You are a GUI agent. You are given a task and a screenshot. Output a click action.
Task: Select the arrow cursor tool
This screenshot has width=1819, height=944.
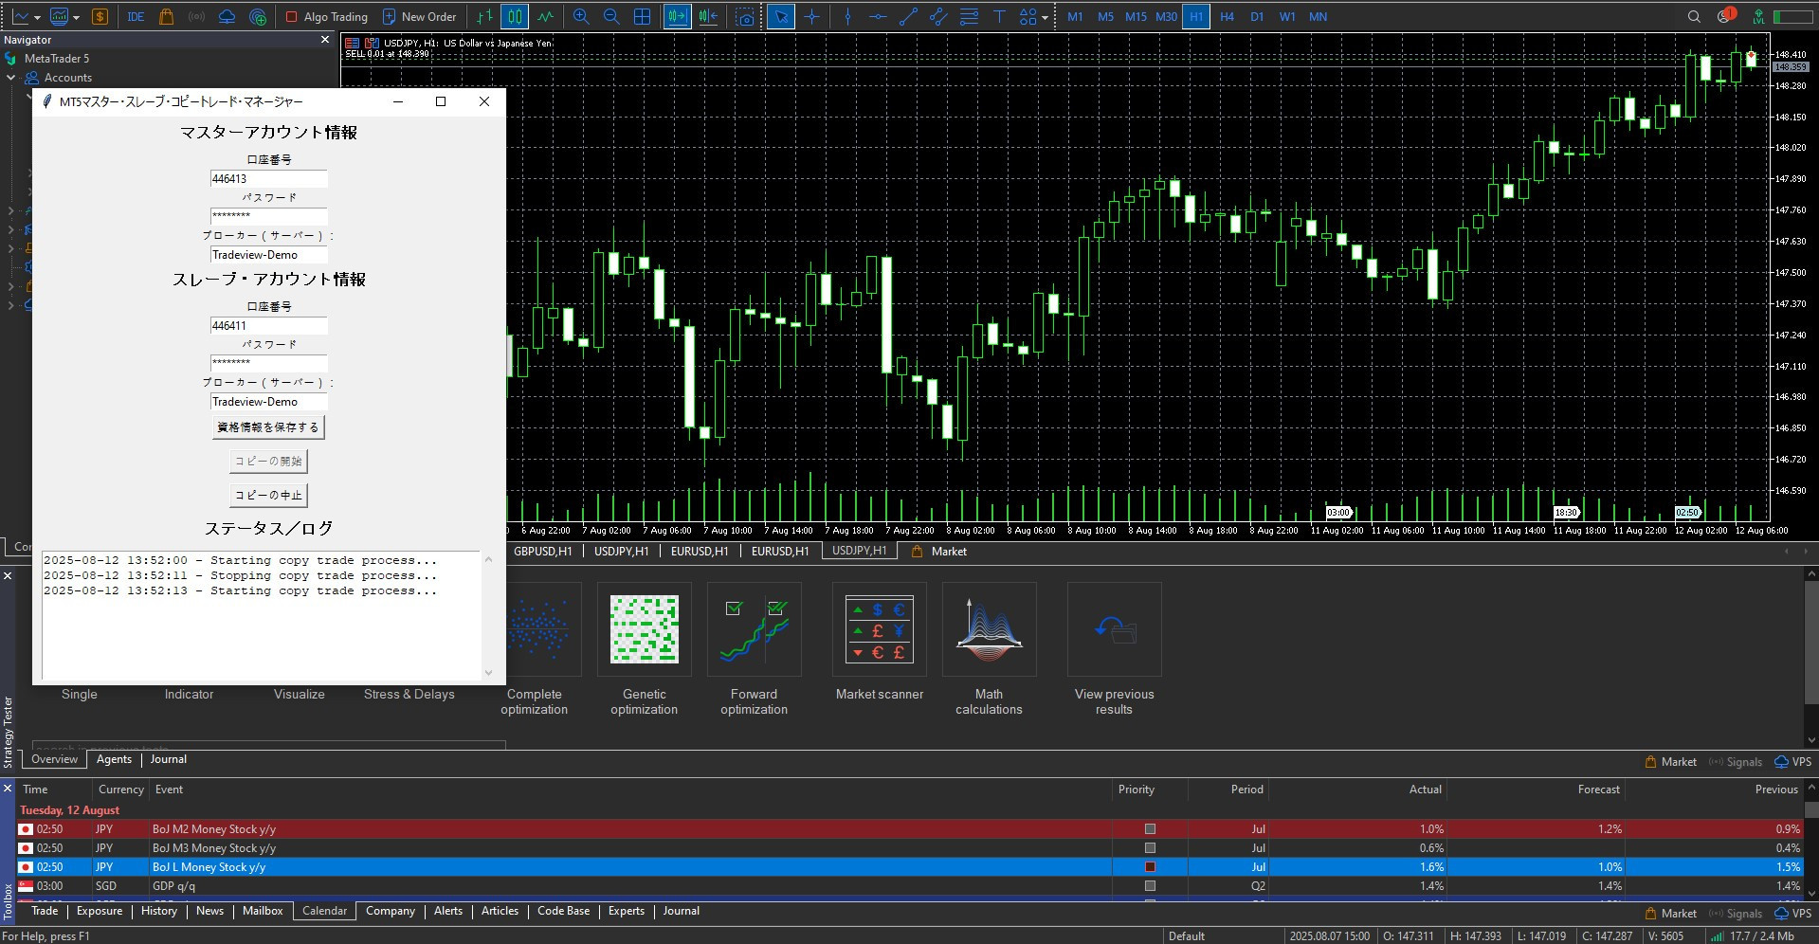pos(780,16)
